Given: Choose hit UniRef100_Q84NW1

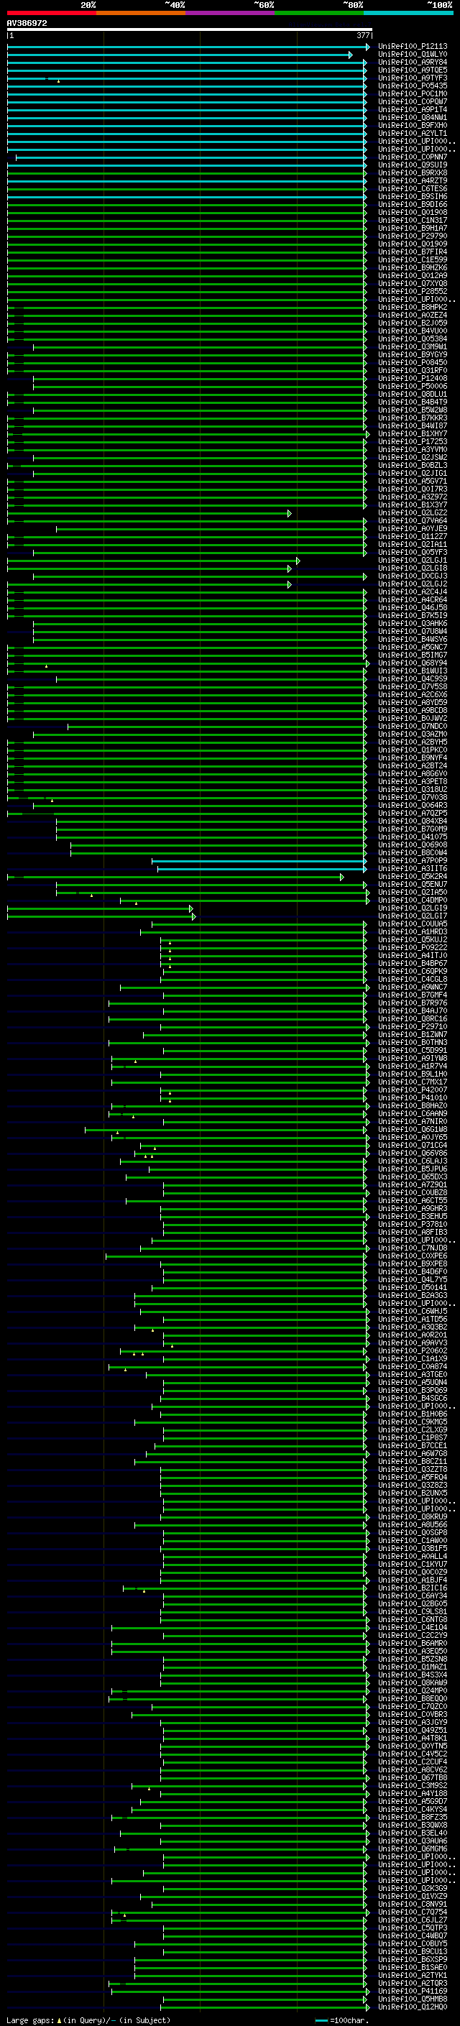Looking at the screenshot, I should (x=413, y=117).
